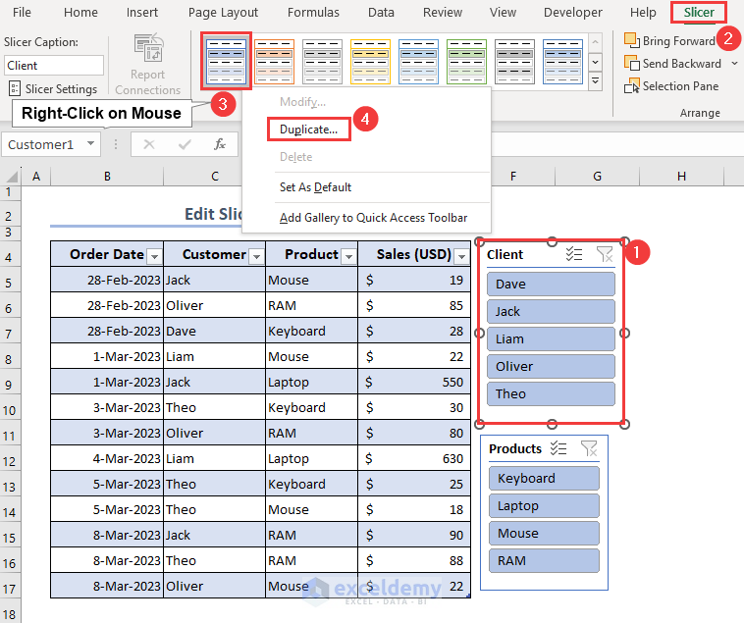Viewport: 744px width, 623px height.
Task: Open Send Backward dropdown arrow
Action: tap(734, 63)
